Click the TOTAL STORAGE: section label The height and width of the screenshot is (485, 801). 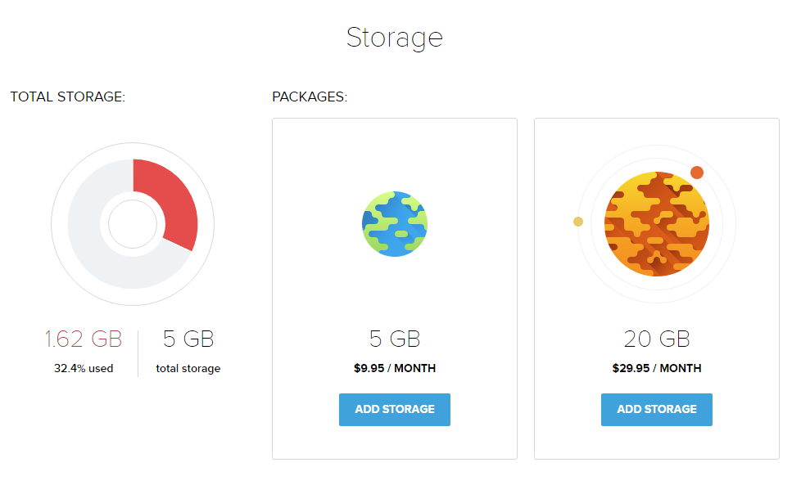(68, 97)
